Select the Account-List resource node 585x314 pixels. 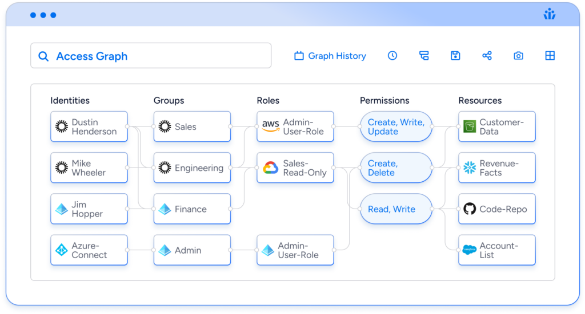coord(496,250)
